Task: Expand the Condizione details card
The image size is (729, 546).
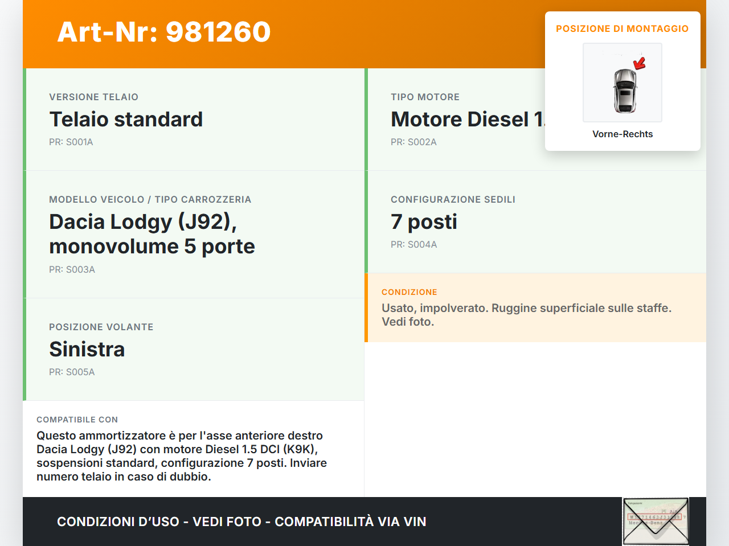Action: [x=535, y=307]
